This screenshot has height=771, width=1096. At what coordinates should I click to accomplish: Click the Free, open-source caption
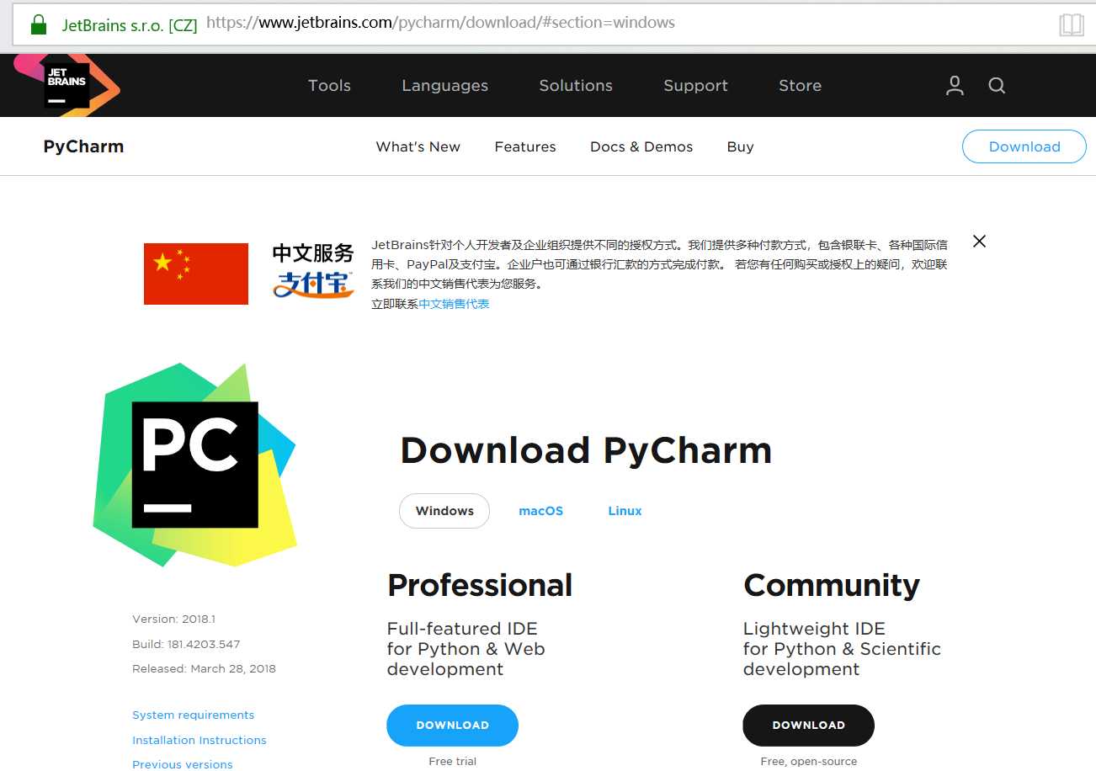point(808,761)
